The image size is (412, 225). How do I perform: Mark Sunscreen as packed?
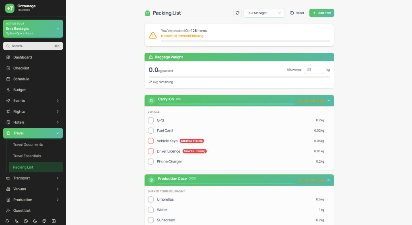[x=151, y=220]
